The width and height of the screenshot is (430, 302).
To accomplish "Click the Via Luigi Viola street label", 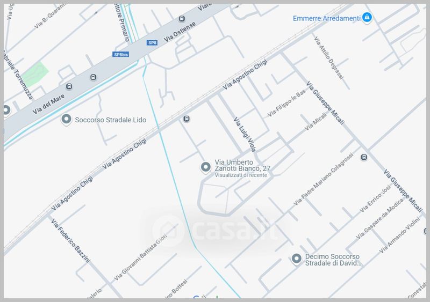I will point(245,135).
